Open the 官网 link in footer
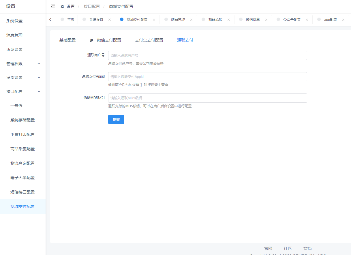Viewport: 351px width, 255px height. point(268,248)
